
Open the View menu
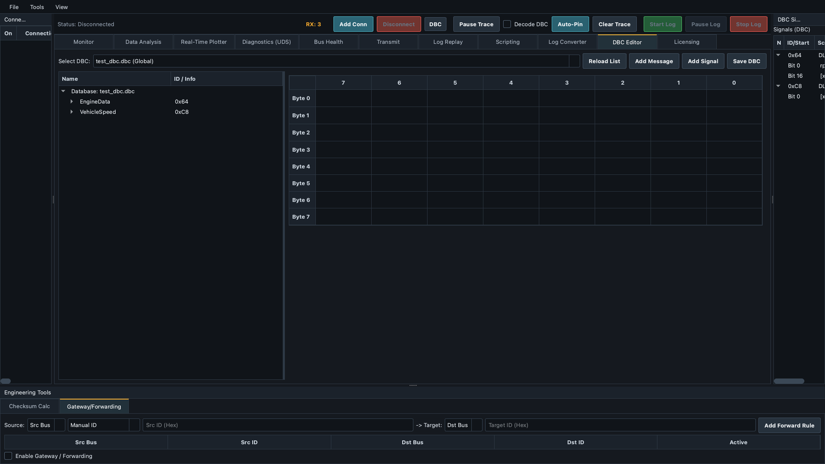62,7
